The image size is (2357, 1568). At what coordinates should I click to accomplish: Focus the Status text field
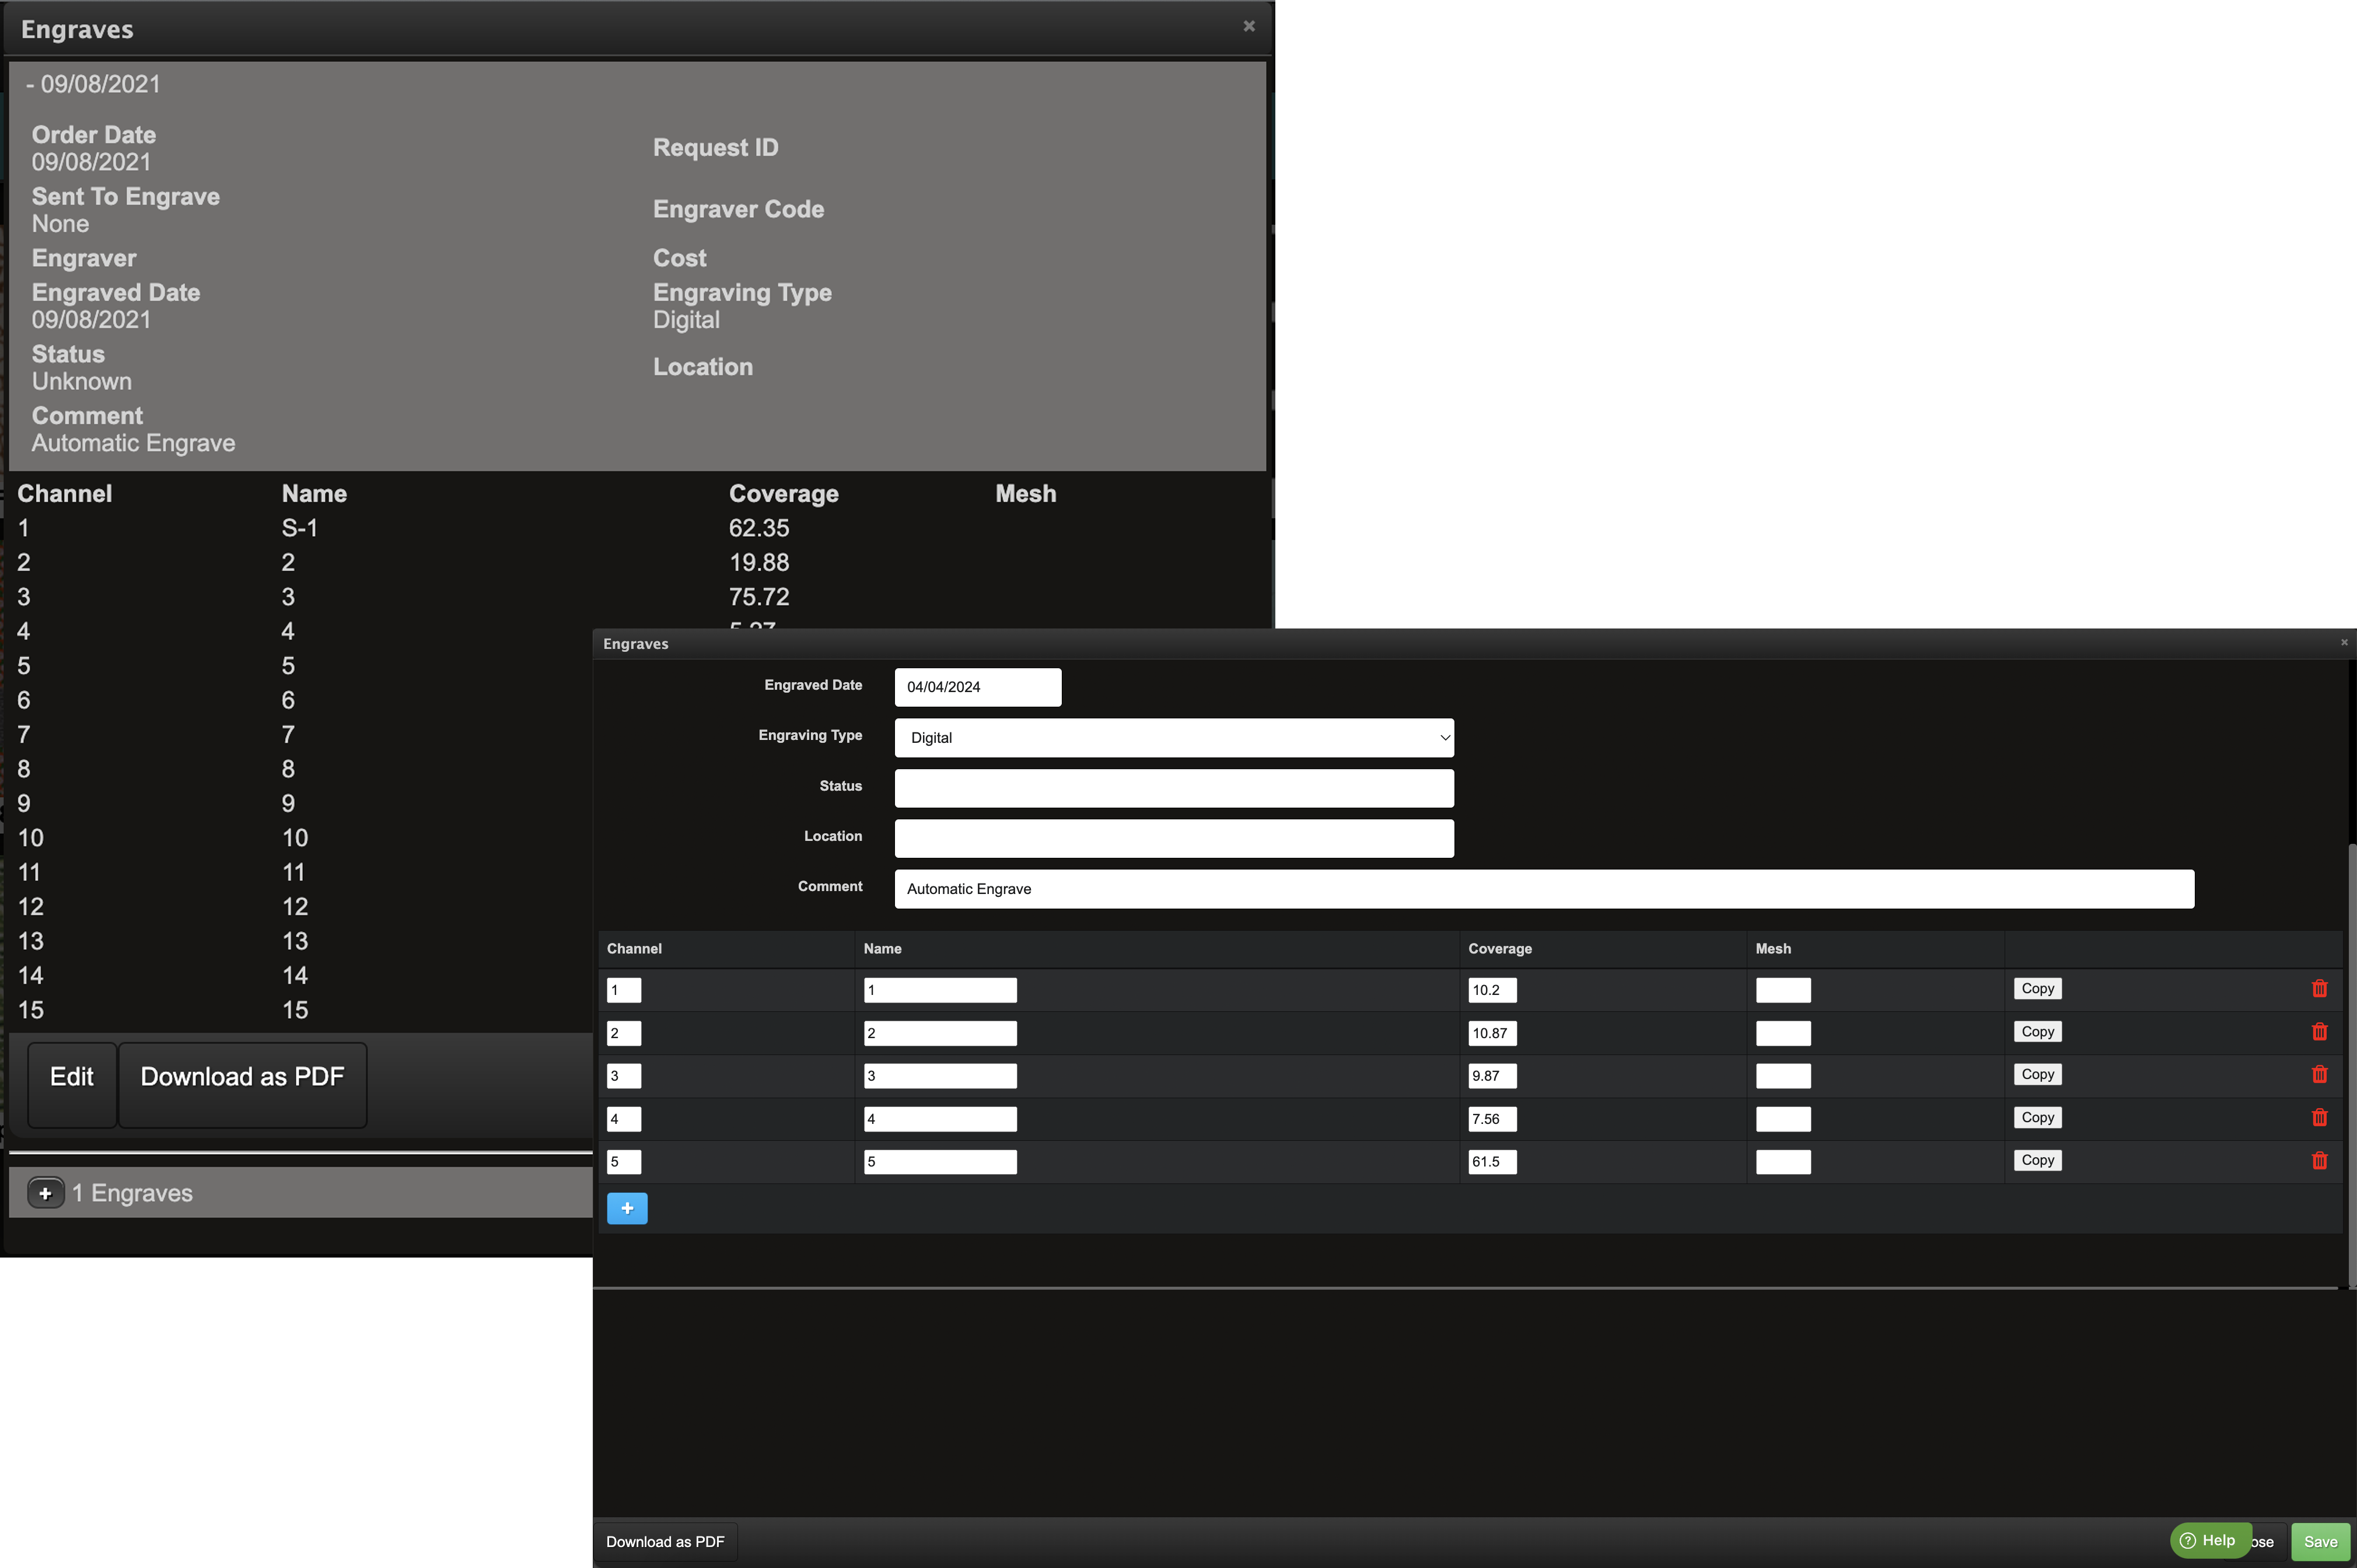click(x=1173, y=788)
